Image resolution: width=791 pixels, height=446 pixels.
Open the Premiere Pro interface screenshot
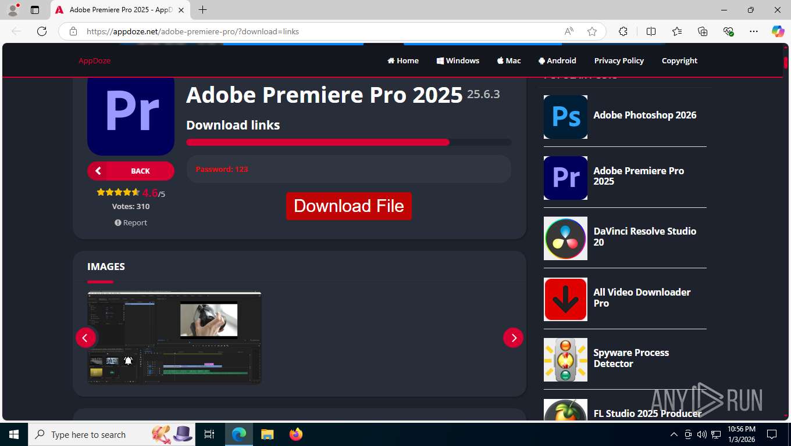pyautogui.click(x=174, y=337)
